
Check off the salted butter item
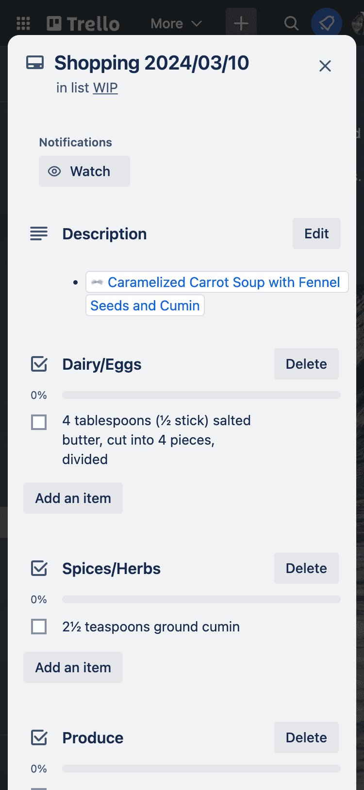pos(39,422)
